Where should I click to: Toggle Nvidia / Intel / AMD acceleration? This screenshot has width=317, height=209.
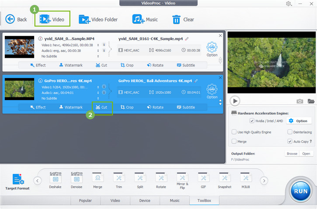coord(252,121)
